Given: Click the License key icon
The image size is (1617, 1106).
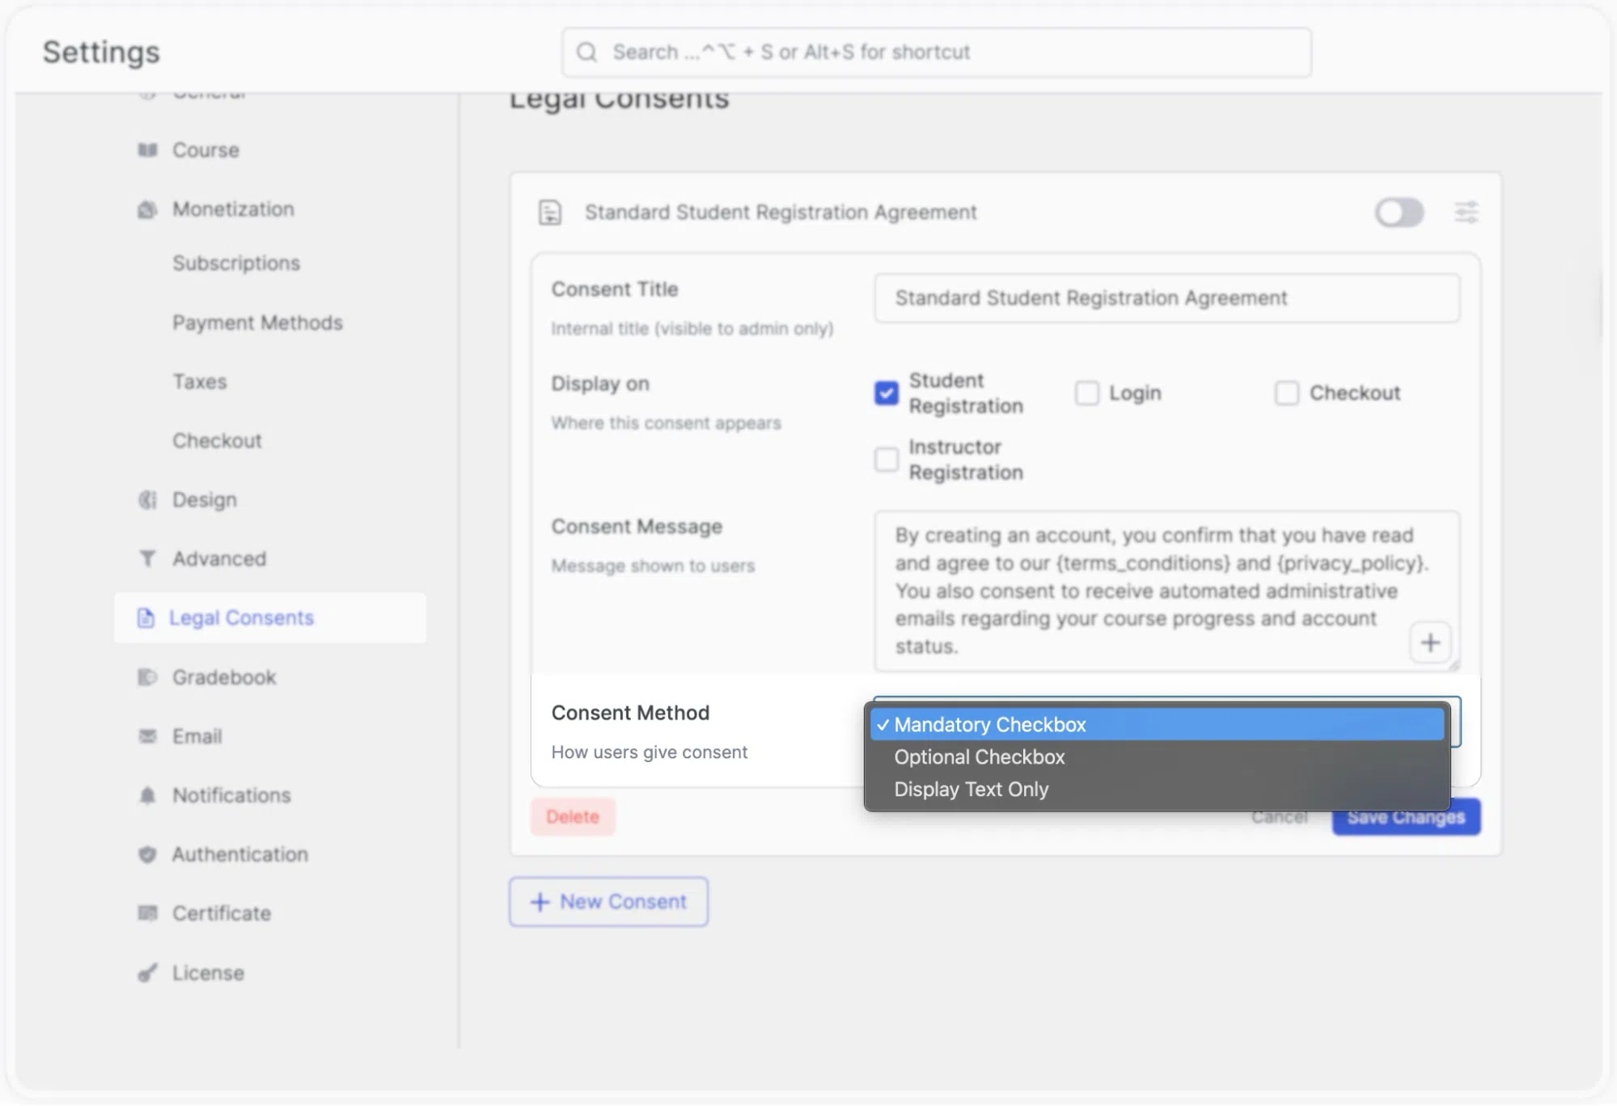Looking at the screenshot, I should click(147, 973).
